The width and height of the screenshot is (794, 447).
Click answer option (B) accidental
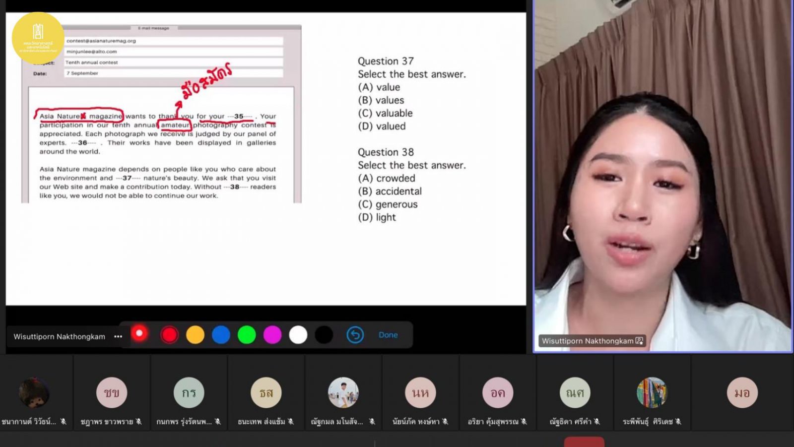coord(390,191)
